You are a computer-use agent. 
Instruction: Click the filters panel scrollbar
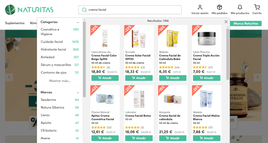84,59
